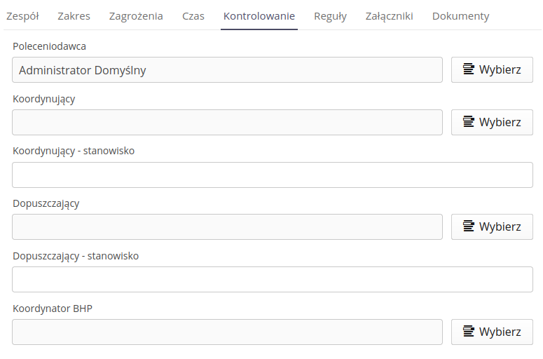Show the Załączniki tab
Image resolution: width=543 pixels, height=359 pixels.
pos(389,16)
